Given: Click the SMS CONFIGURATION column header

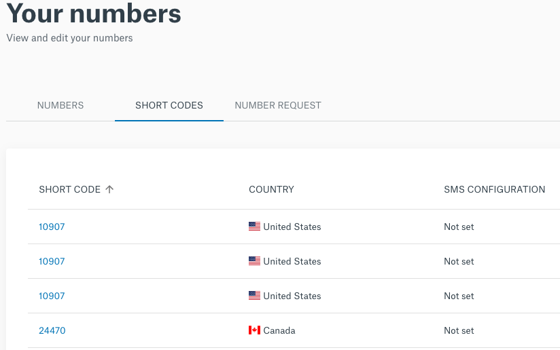Looking at the screenshot, I should 494,189.
